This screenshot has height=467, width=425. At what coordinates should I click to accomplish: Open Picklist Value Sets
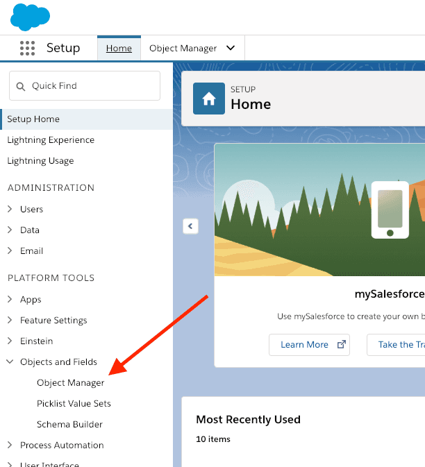(x=74, y=403)
